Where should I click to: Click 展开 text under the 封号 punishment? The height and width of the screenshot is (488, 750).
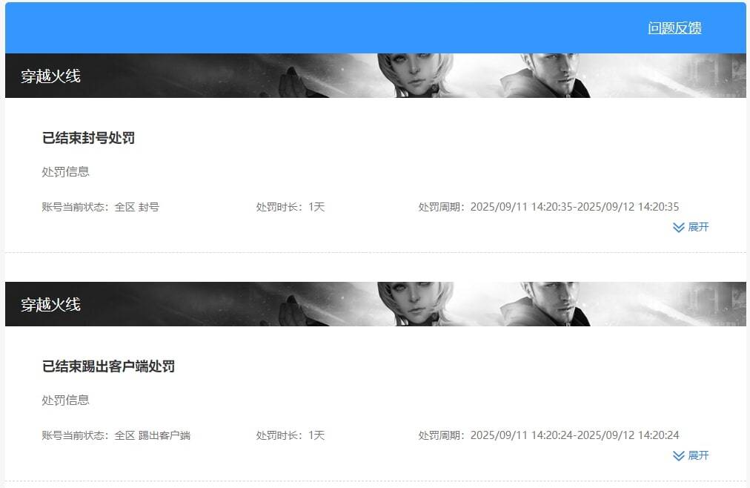[x=698, y=227]
